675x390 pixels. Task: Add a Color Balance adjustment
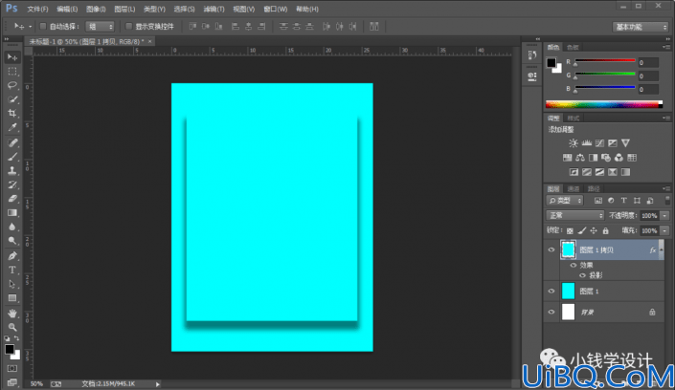pos(580,158)
